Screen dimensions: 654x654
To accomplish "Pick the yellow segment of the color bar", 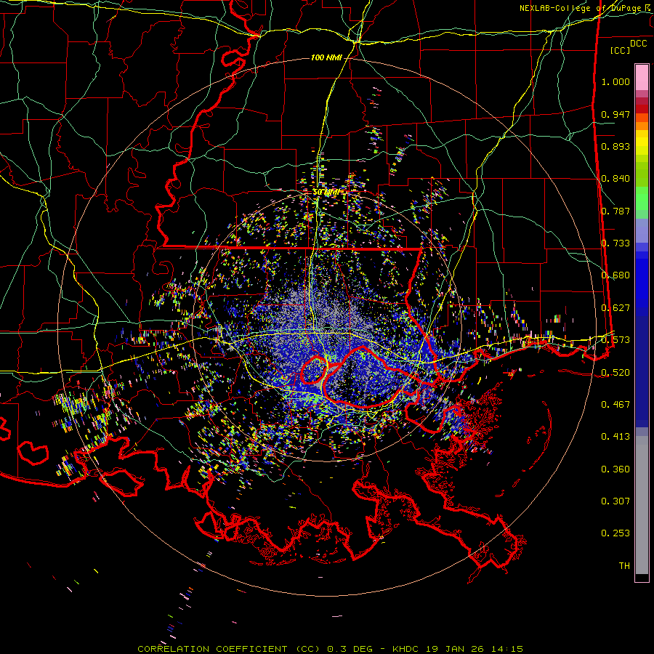I will 642,142.
